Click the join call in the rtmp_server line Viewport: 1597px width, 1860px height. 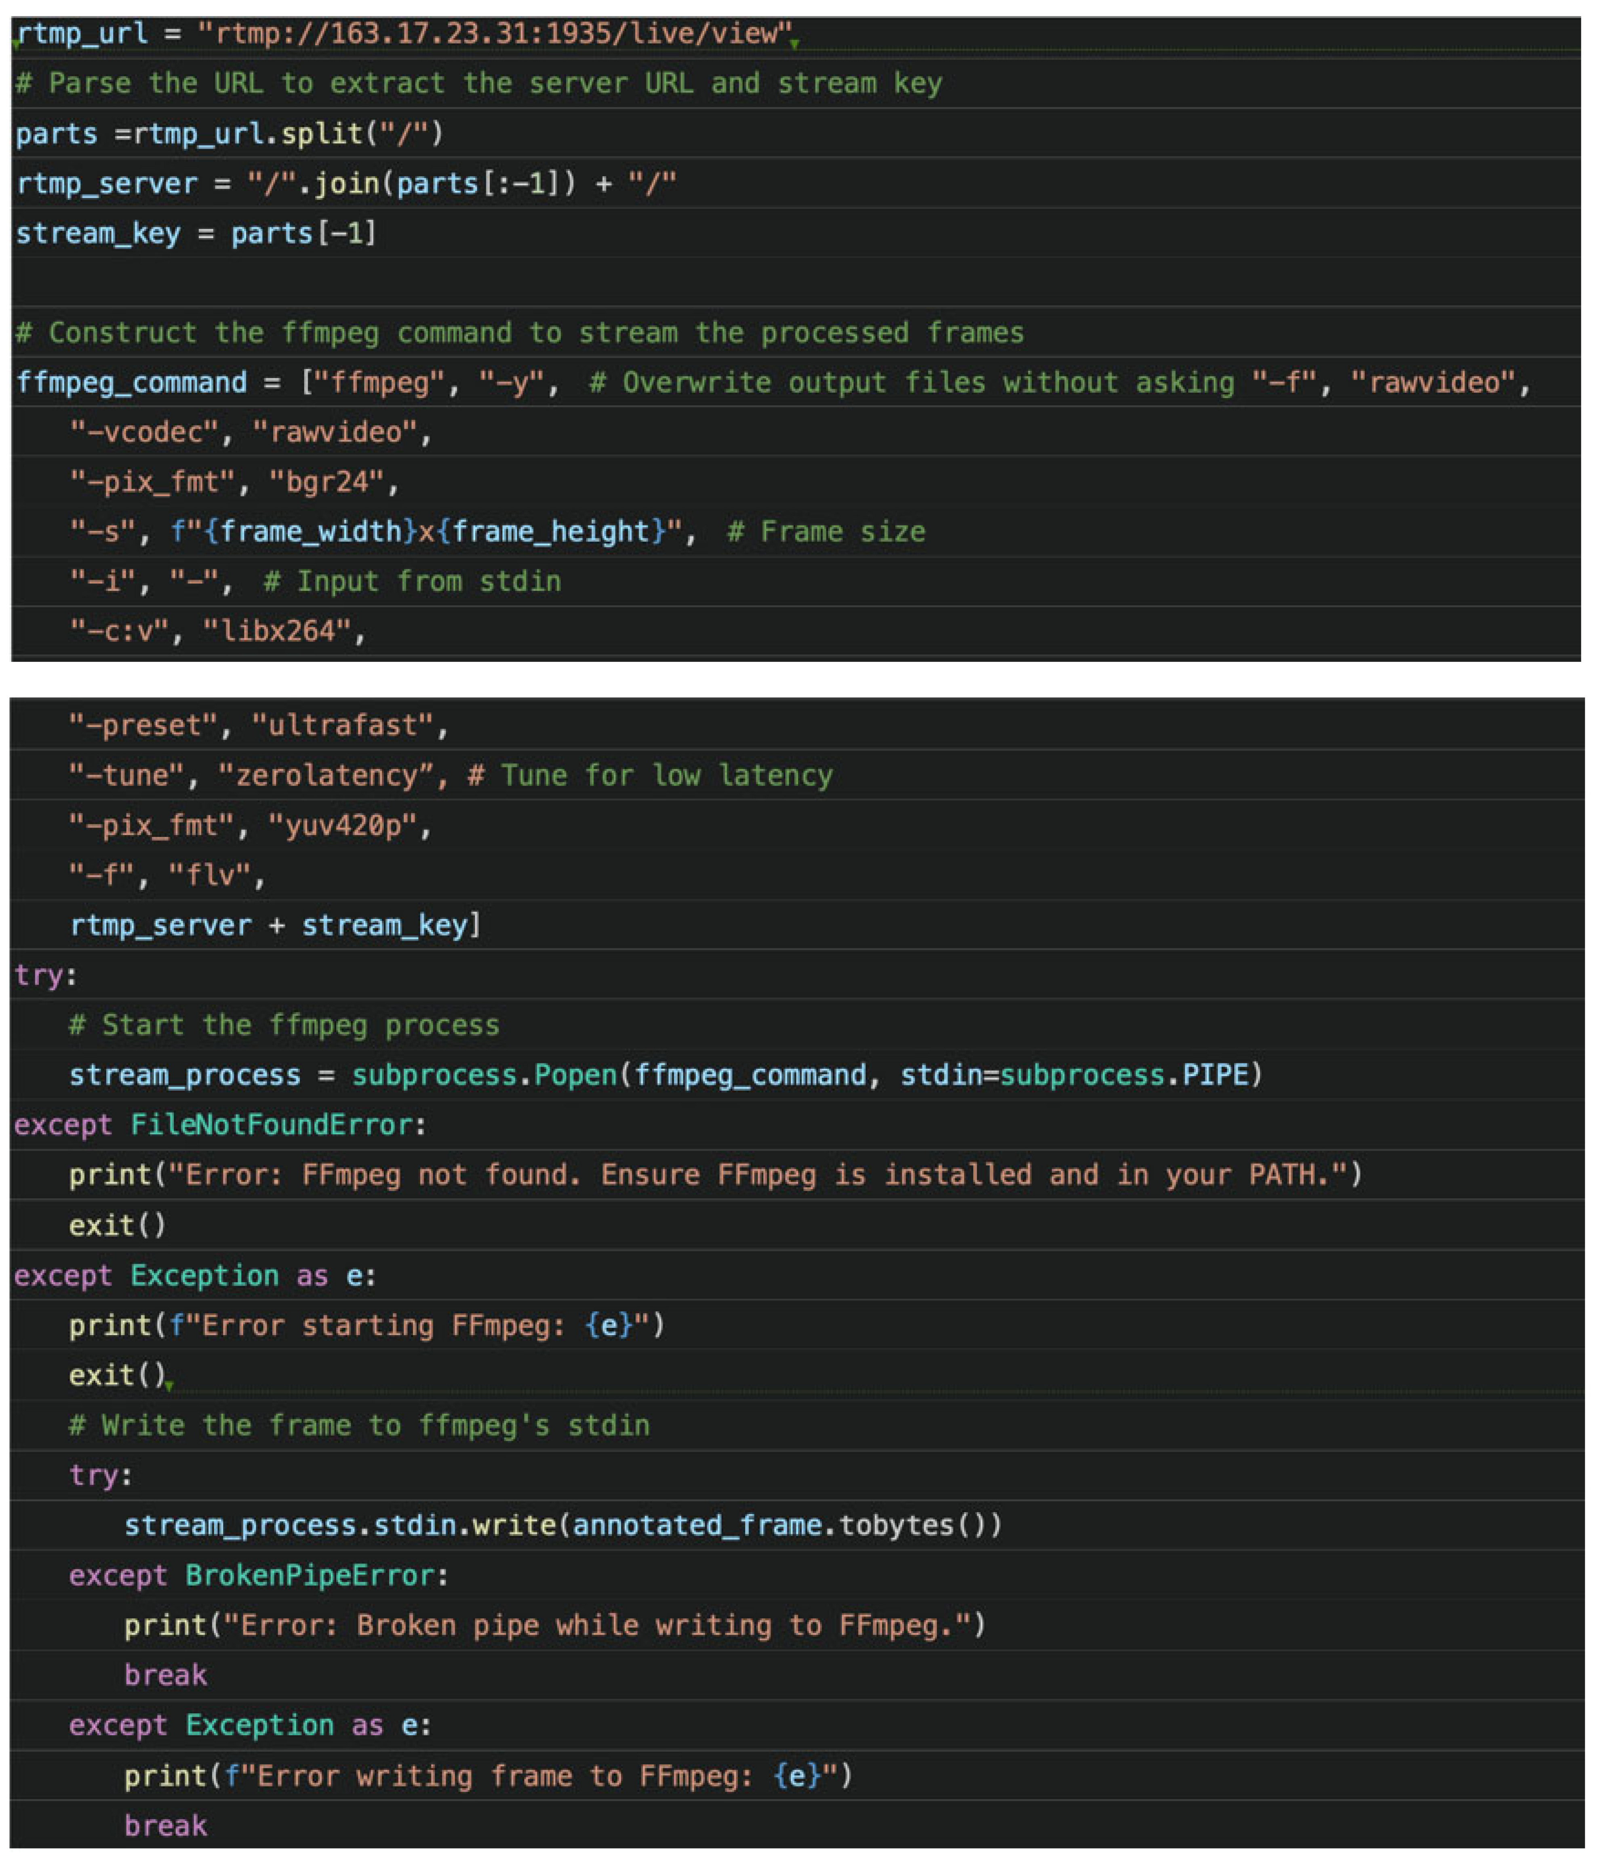pos(346,183)
